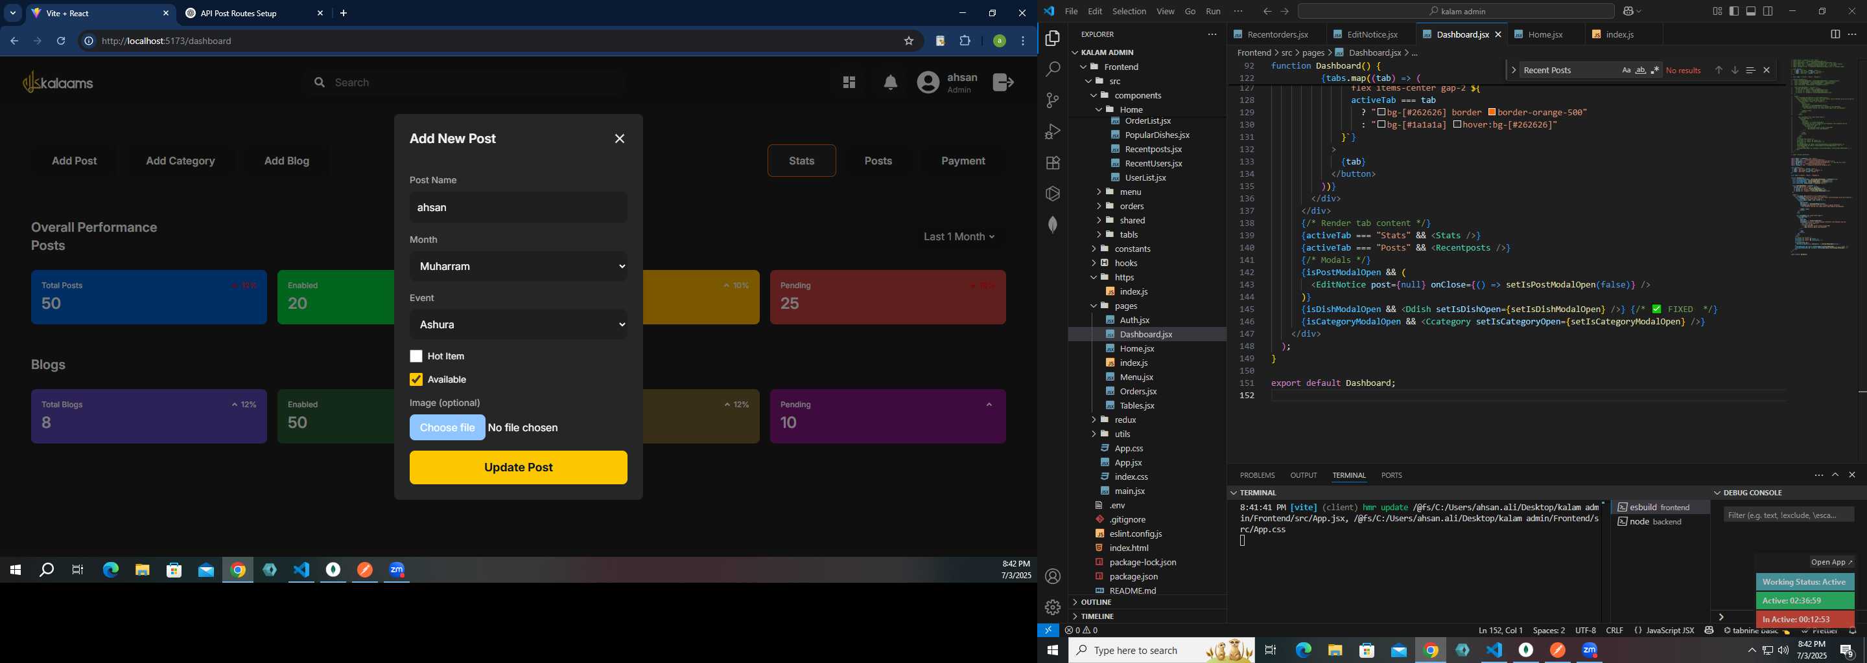Bookmark this page with star icon
Image resolution: width=1867 pixels, height=663 pixels.
click(909, 41)
